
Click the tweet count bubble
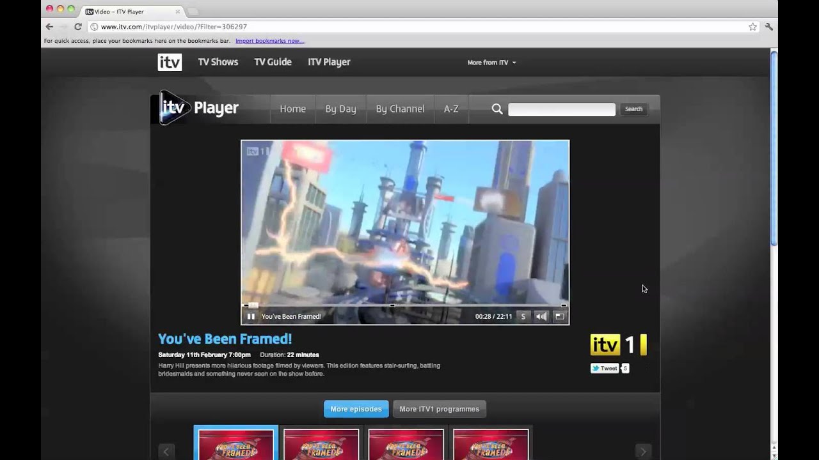(625, 368)
